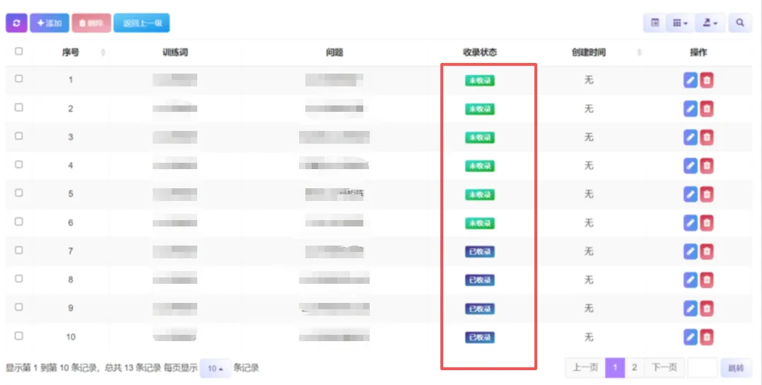Check the checkbox for row 7
This screenshot has height=385, width=762.
pyautogui.click(x=19, y=250)
